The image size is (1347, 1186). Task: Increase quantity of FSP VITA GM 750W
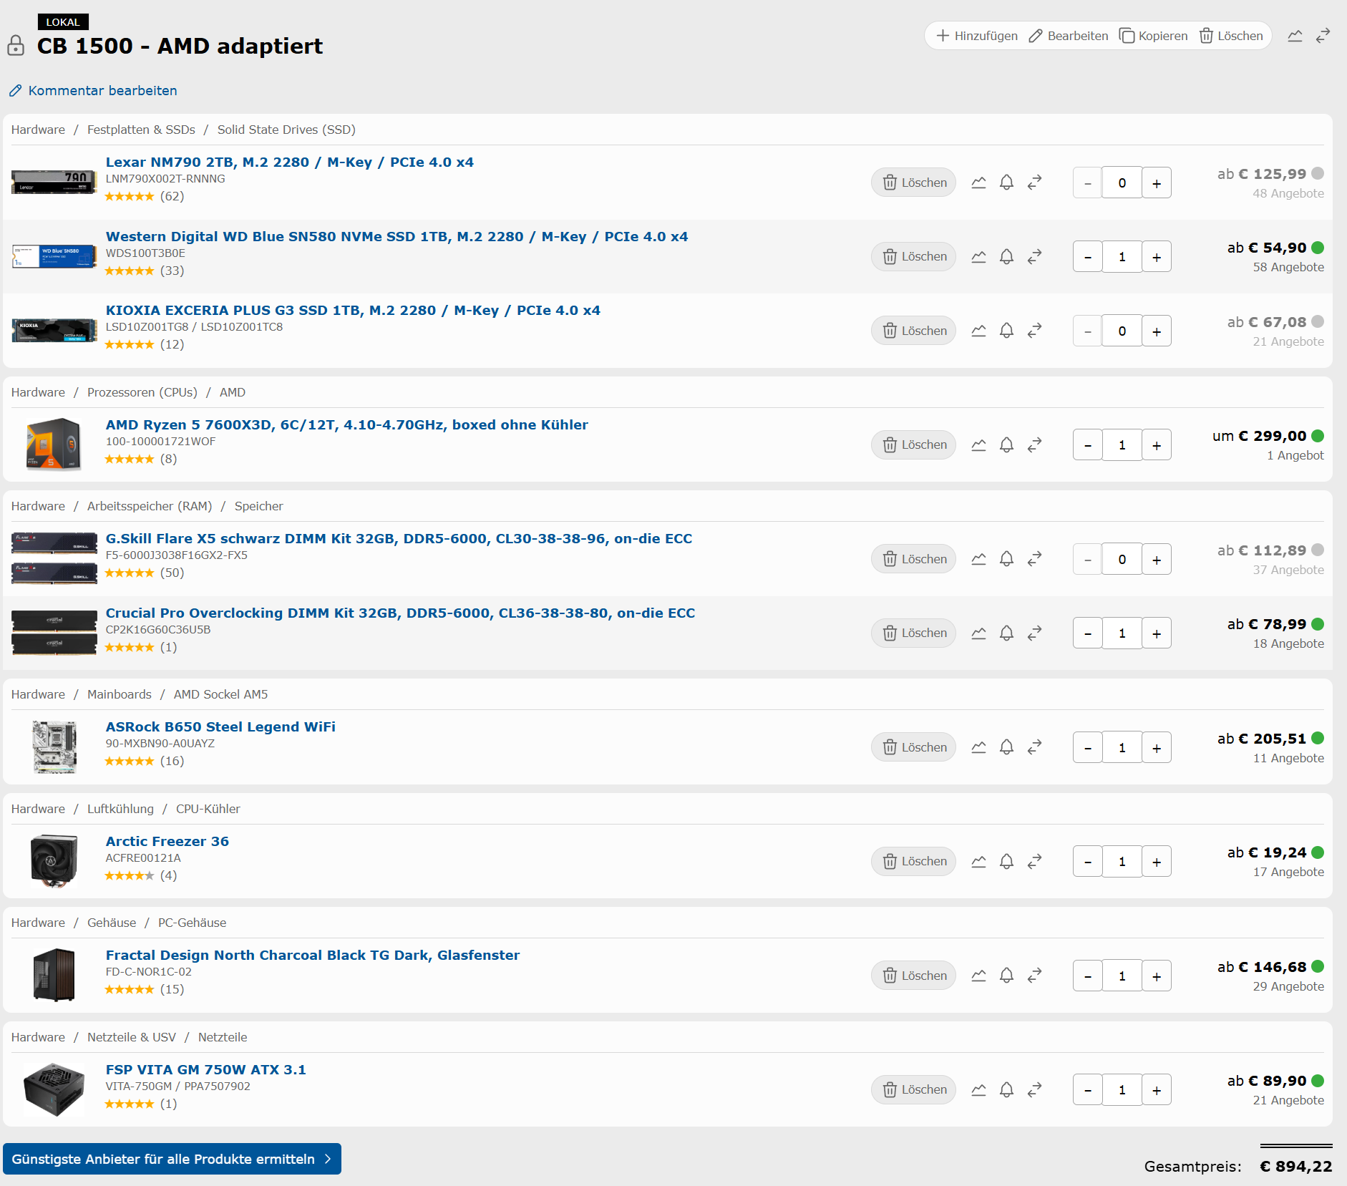tap(1157, 1090)
